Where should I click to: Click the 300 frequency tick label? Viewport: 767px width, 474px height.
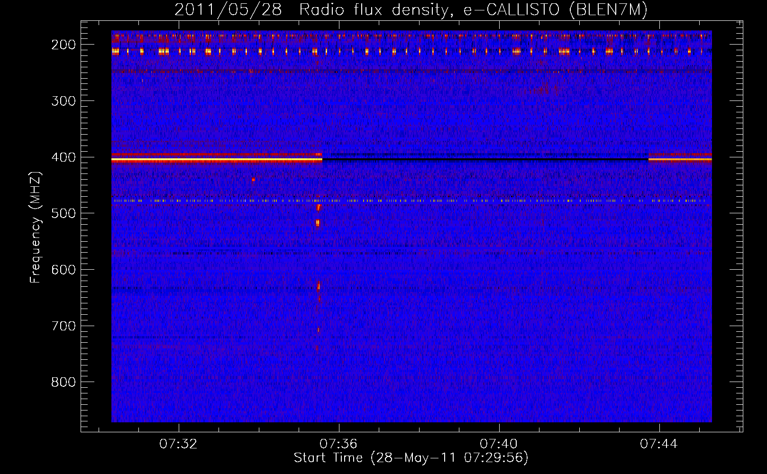tap(64, 101)
